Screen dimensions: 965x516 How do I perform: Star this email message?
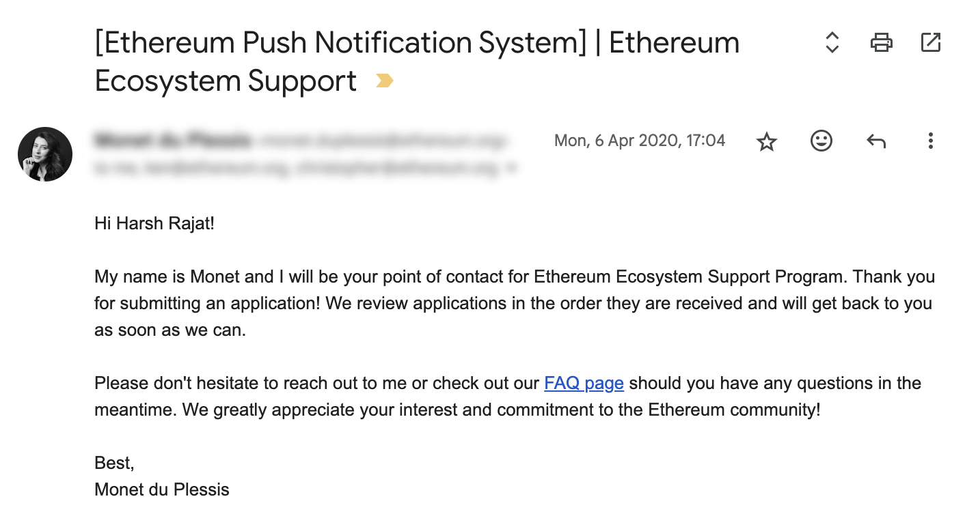pyautogui.click(x=767, y=141)
